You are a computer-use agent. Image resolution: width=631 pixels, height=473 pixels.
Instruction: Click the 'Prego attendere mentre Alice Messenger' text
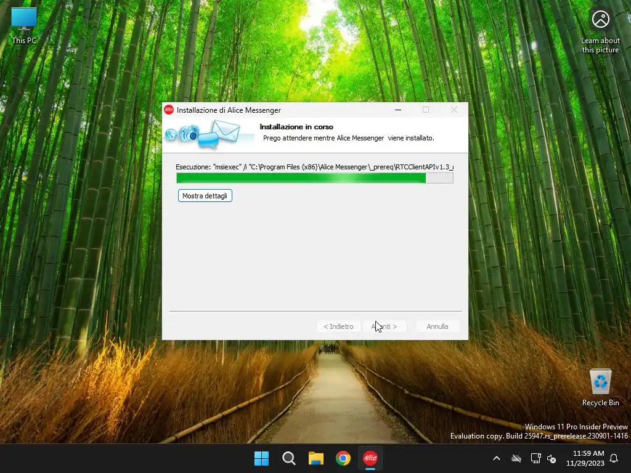tap(324, 138)
